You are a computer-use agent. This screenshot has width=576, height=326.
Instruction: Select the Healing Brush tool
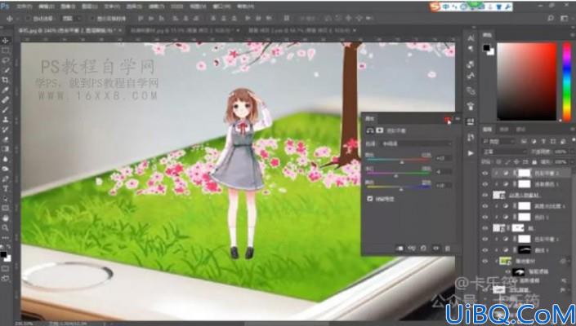tap(6, 100)
